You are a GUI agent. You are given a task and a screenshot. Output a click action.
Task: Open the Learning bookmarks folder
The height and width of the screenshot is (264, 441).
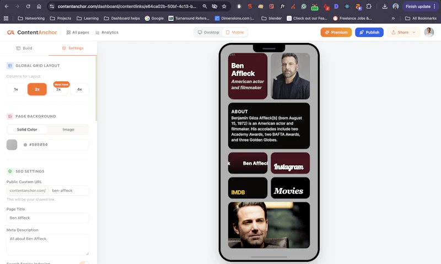[x=88, y=18]
